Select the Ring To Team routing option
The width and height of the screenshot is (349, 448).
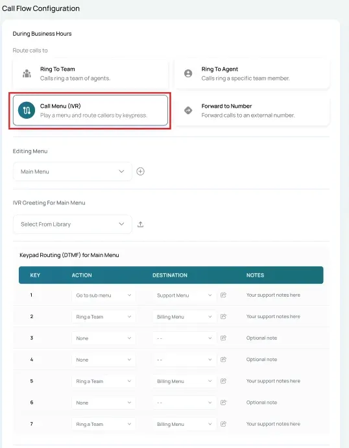[90, 74]
